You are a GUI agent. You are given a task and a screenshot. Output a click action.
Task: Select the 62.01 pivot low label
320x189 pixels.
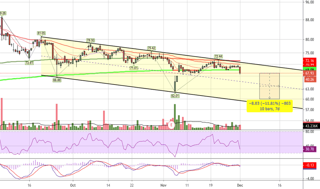click(175, 96)
